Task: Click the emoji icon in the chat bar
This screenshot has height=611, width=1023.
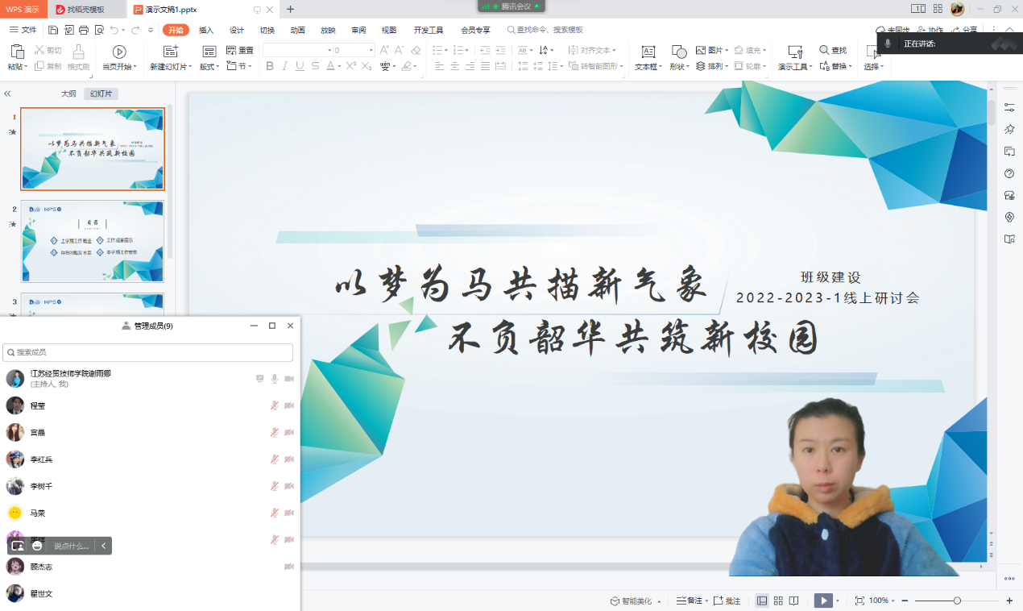Action: (37, 546)
